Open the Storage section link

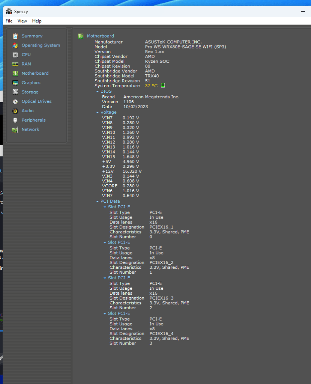coord(30,92)
